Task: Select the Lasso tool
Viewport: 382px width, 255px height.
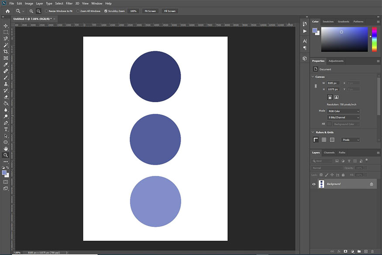Action: pos(6,38)
